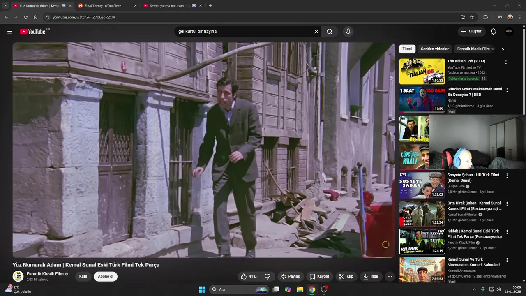Open options for The Italian Job video
This screenshot has width=526, height=296.
pyautogui.click(x=506, y=62)
